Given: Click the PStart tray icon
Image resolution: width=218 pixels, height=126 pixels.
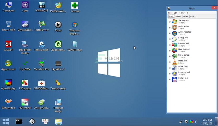Looking at the screenshot, I should coord(186,122).
